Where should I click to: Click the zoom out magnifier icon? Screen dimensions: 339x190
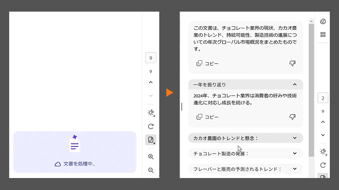click(151, 171)
